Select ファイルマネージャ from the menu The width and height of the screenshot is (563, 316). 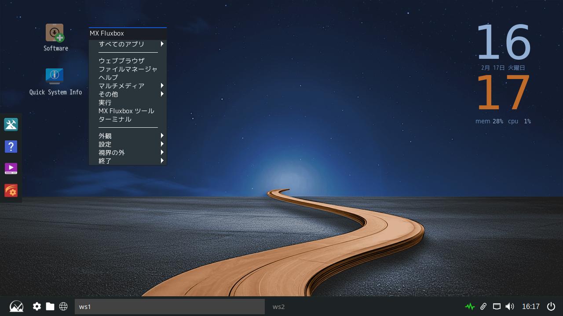point(128,69)
